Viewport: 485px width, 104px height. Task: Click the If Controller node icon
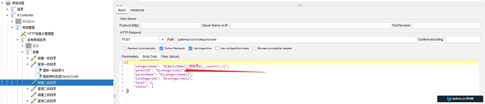click(x=13, y=15)
